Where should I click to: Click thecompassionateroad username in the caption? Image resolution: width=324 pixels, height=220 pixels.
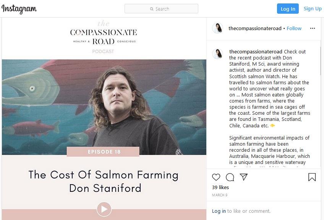tap(256, 51)
